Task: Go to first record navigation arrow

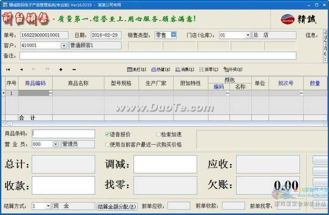Action: tap(8, 70)
